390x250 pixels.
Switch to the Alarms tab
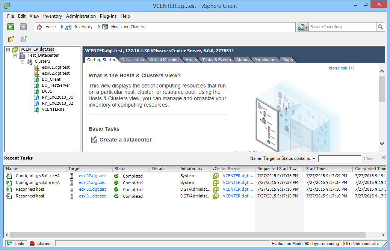[243, 60]
